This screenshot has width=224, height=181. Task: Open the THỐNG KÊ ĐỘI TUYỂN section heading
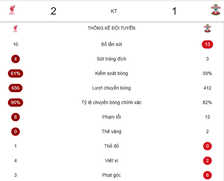(112, 28)
